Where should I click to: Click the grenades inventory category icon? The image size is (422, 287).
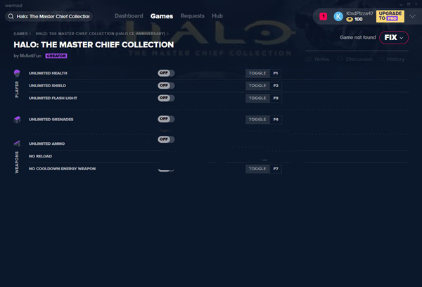(x=17, y=120)
